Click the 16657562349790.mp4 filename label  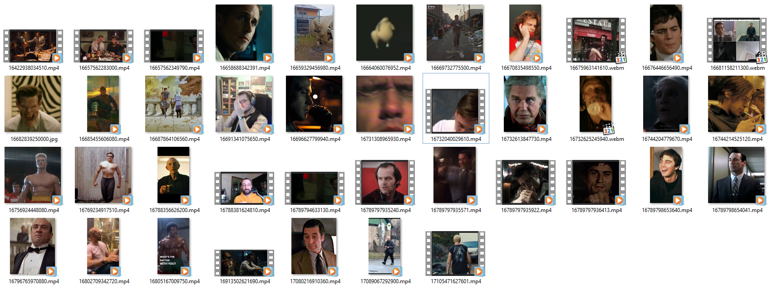175,68
